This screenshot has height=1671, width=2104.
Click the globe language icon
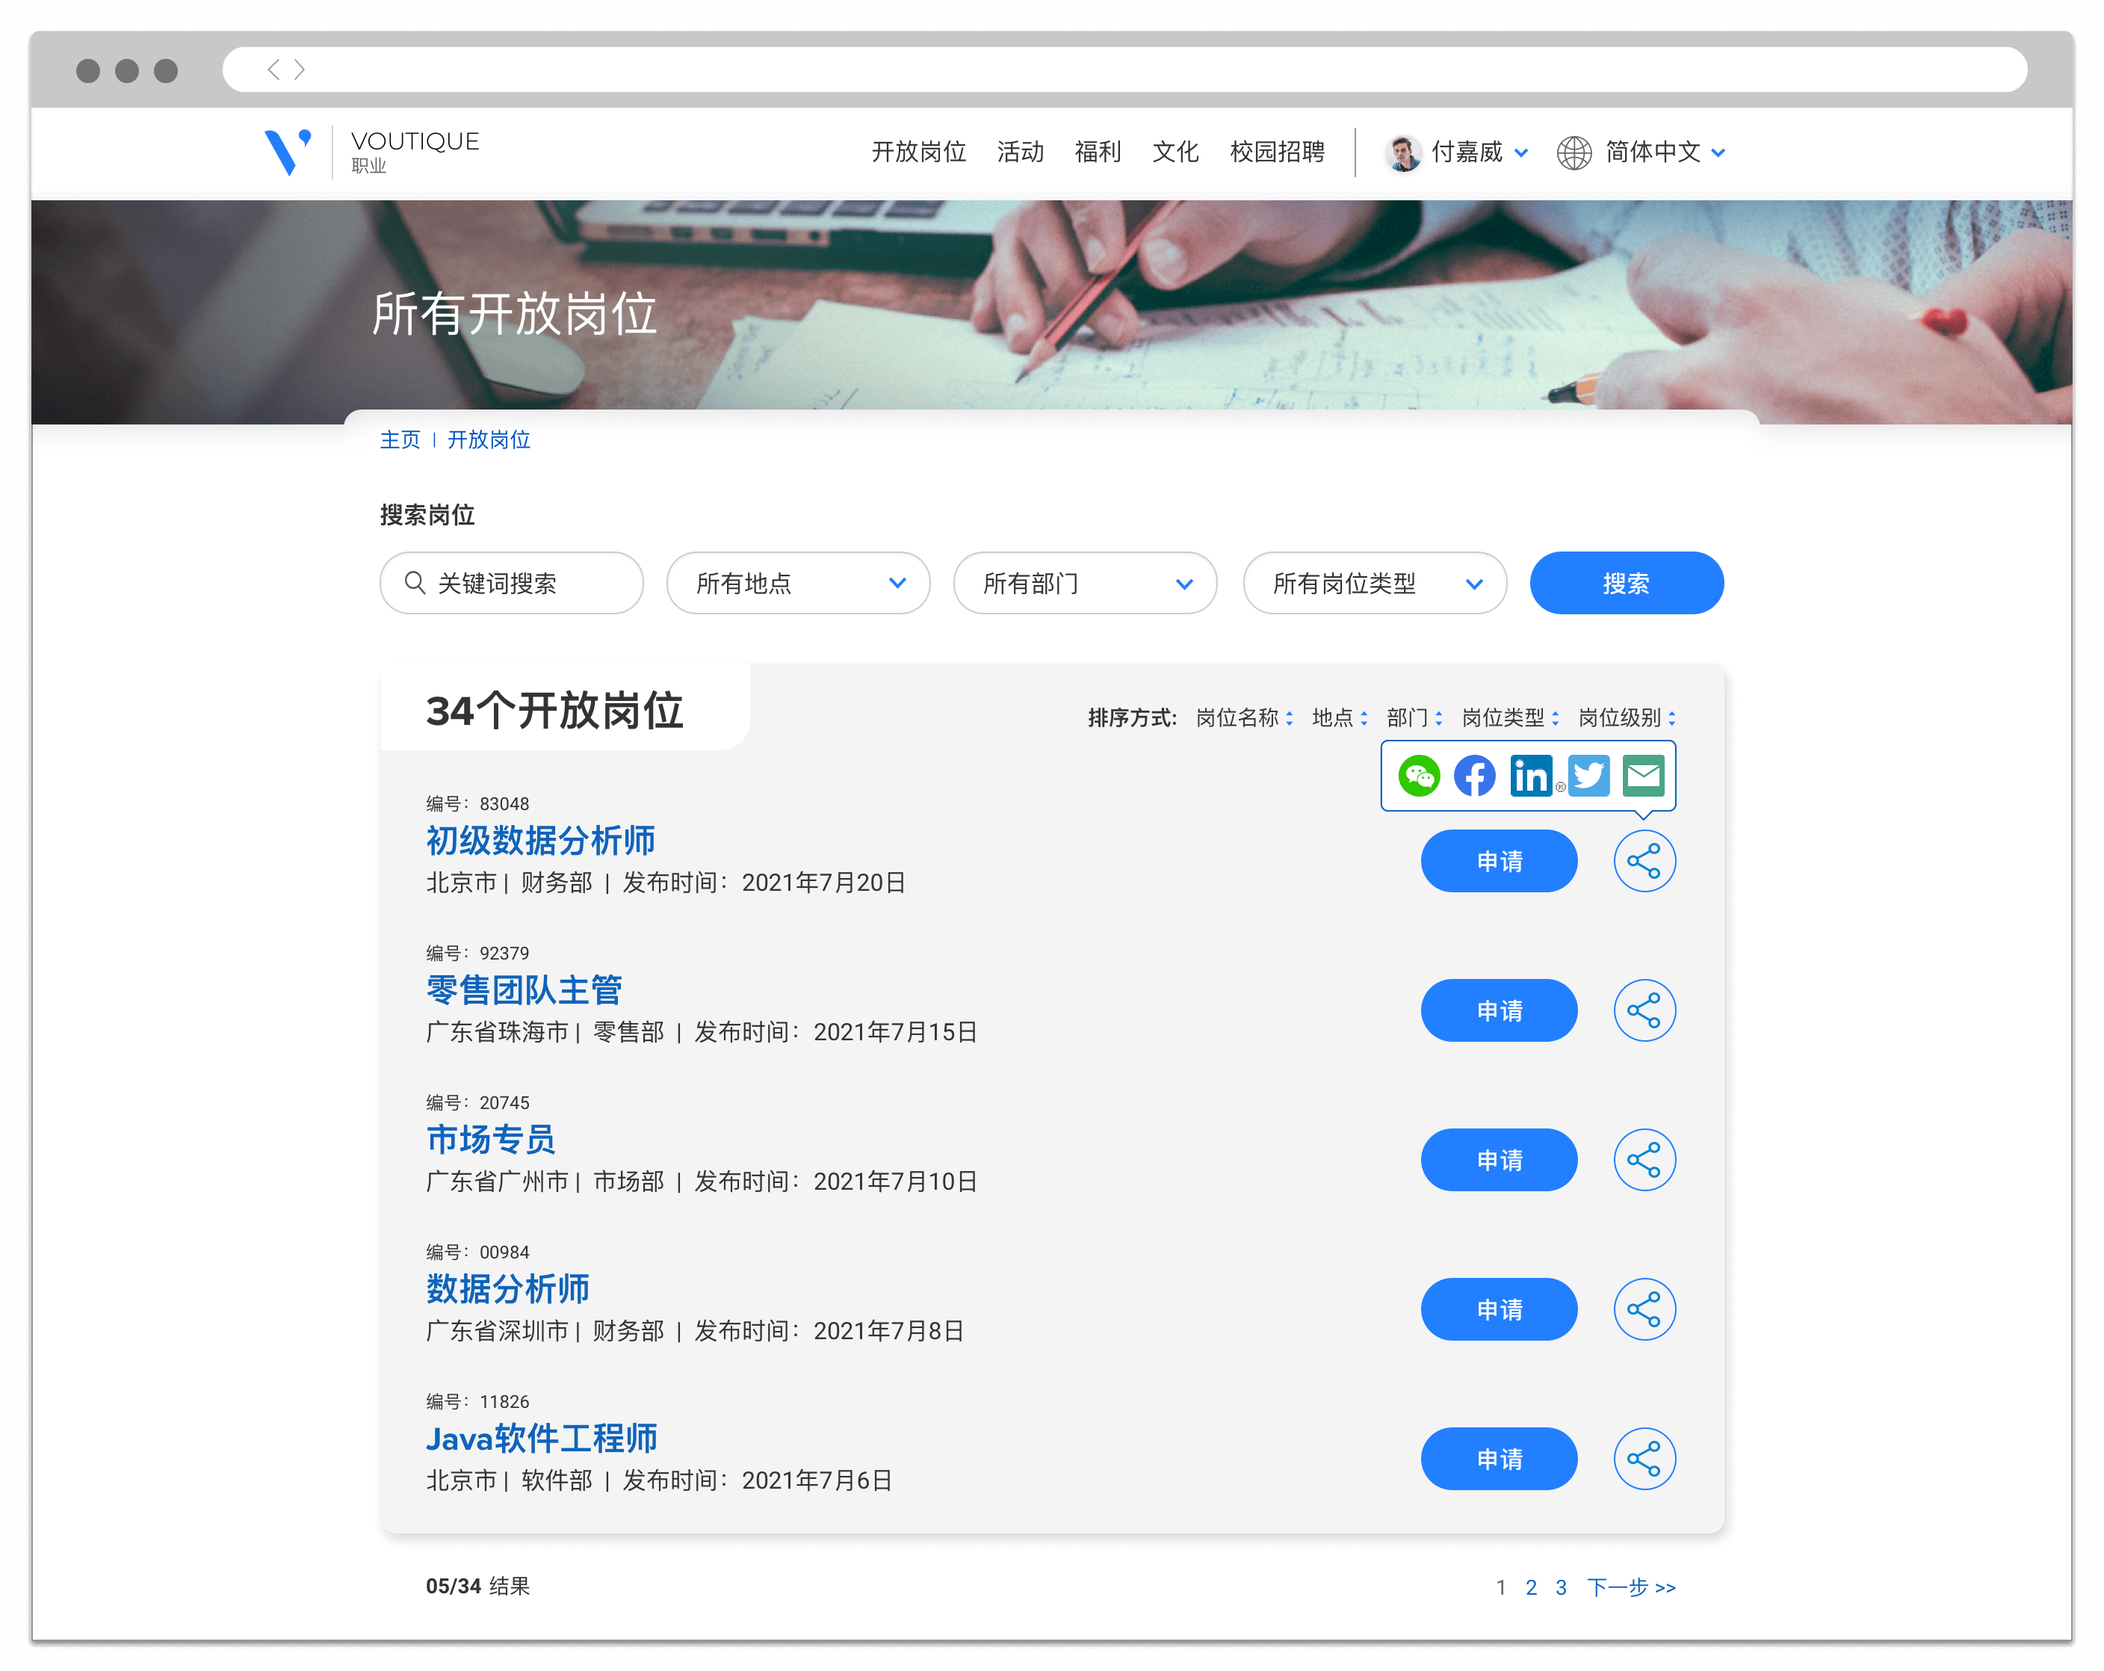(x=1574, y=152)
